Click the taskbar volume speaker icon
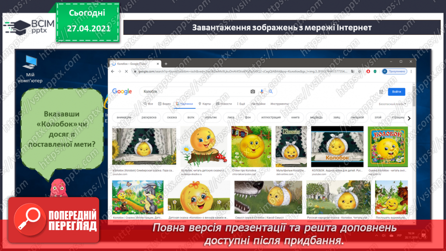This screenshot has width=446, height=251. [x=384, y=235]
